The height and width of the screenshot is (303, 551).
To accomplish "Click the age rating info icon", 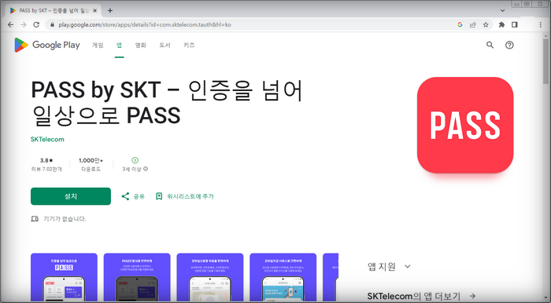I will coord(146,169).
